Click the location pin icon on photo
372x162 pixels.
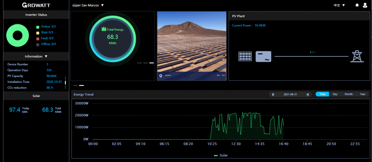click(x=161, y=76)
